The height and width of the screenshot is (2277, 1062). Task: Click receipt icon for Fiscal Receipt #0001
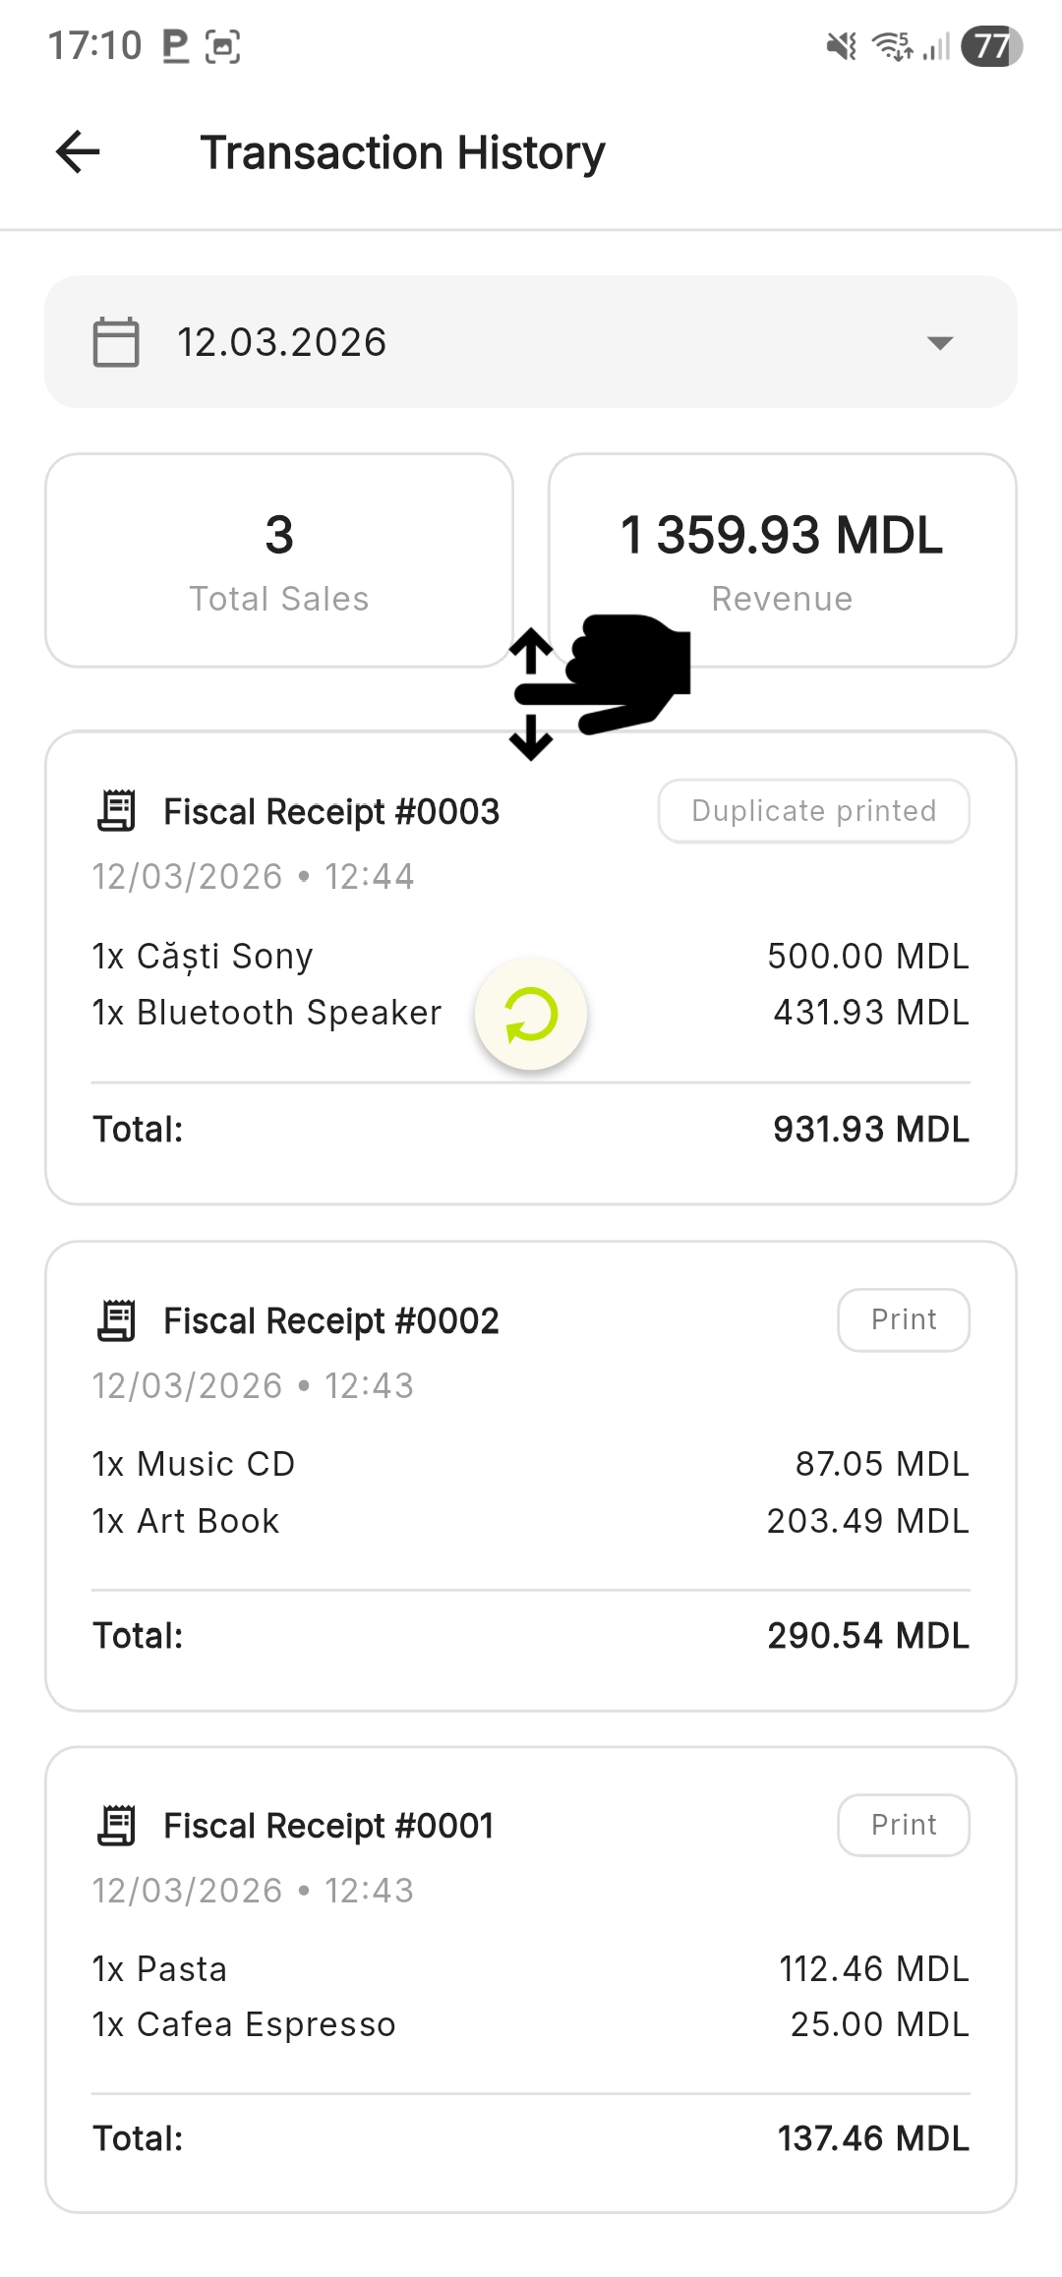(x=117, y=1826)
